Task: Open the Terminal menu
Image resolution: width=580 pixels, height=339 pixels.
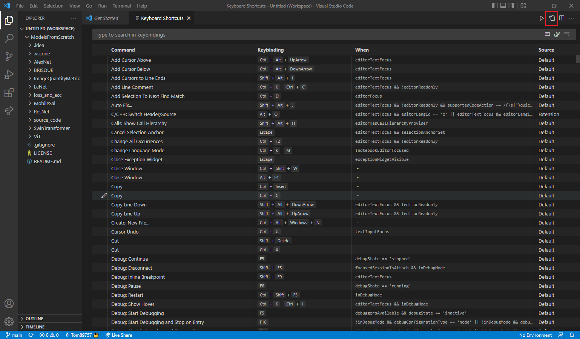Action: [x=122, y=6]
